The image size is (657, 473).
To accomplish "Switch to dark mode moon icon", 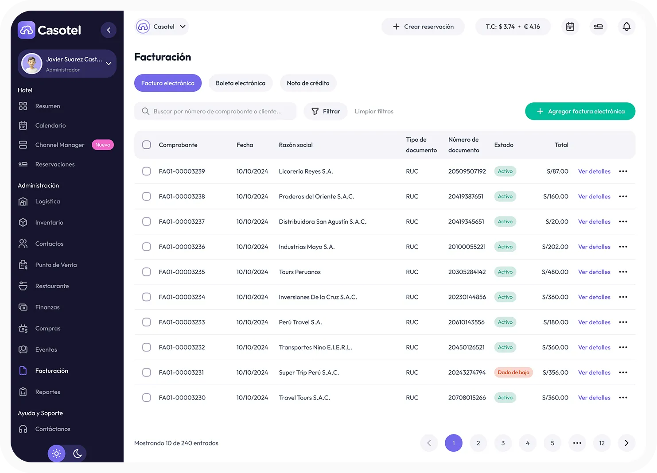I will [78, 454].
